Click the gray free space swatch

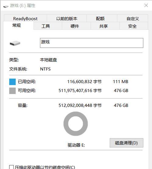(12, 91)
